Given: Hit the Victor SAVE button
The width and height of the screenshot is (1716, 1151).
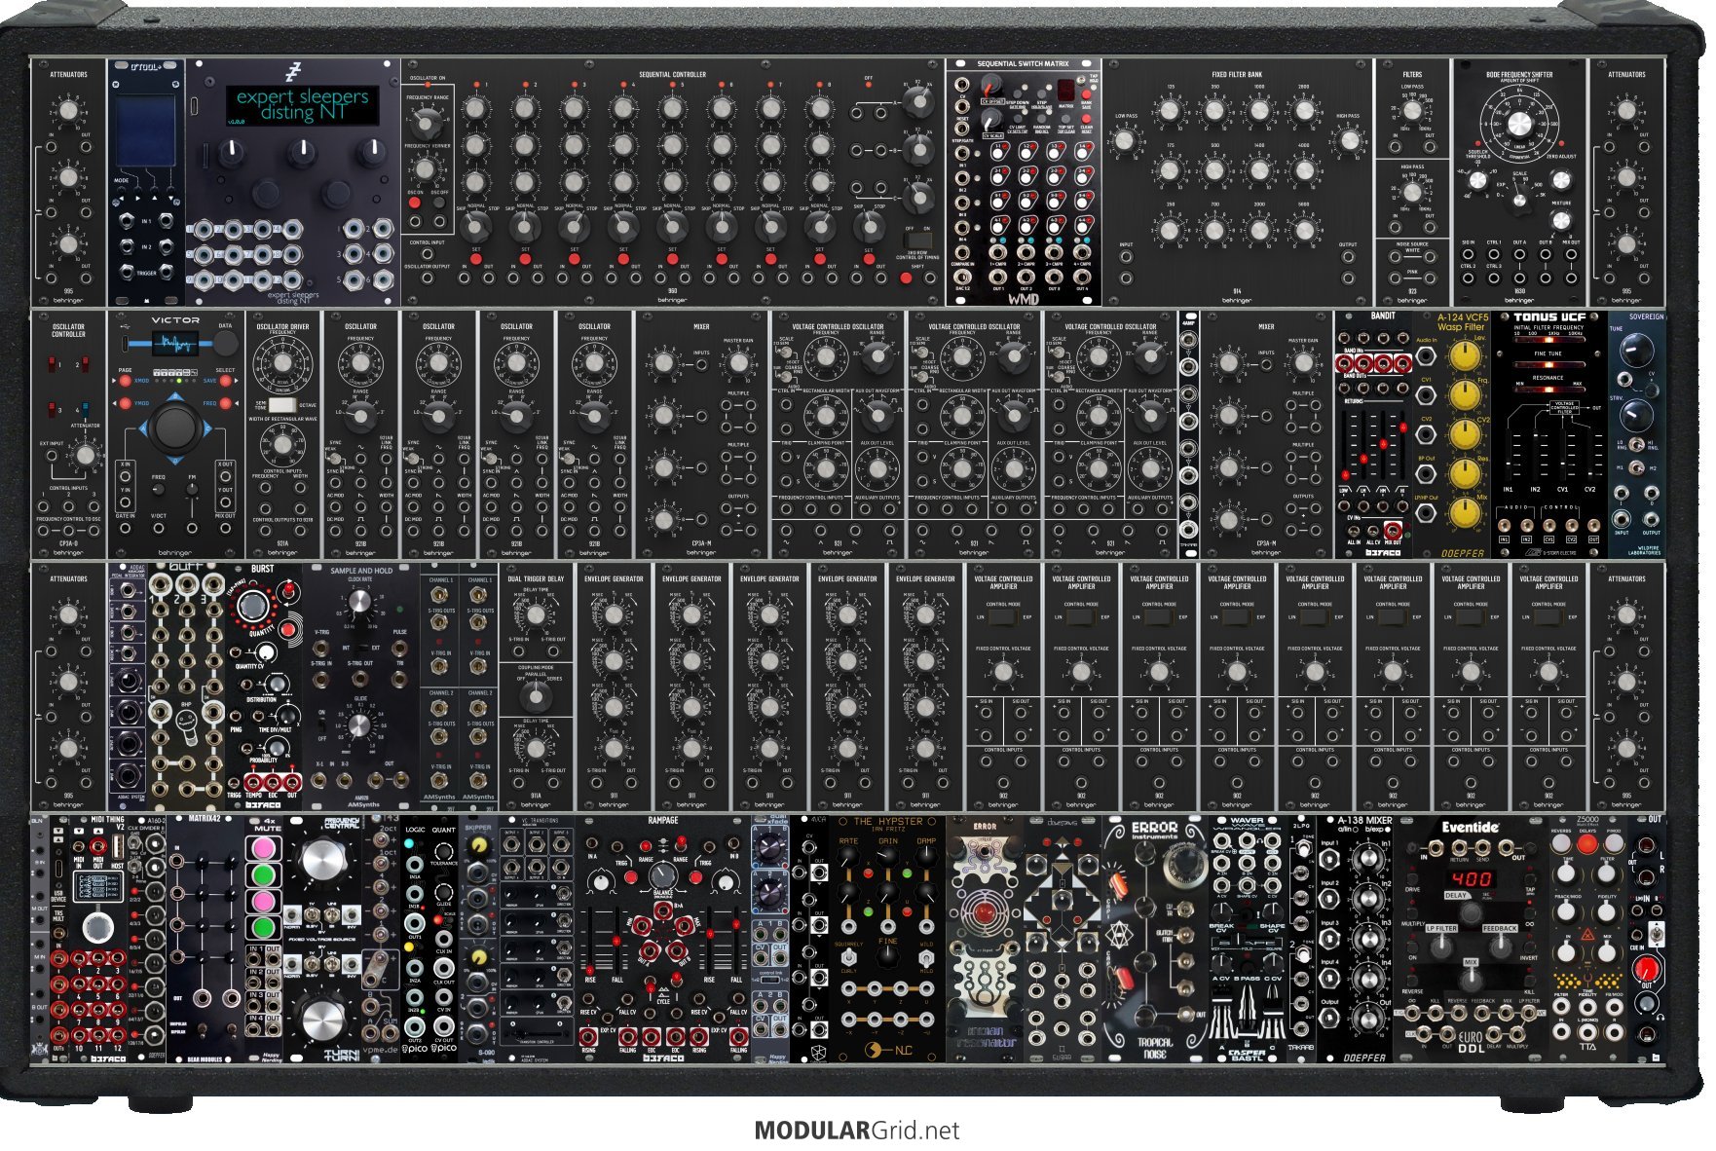Looking at the screenshot, I should point(225,381).
